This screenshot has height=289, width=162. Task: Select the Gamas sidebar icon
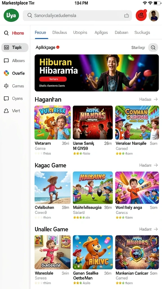pyautogui.click(x=6, y=86)
